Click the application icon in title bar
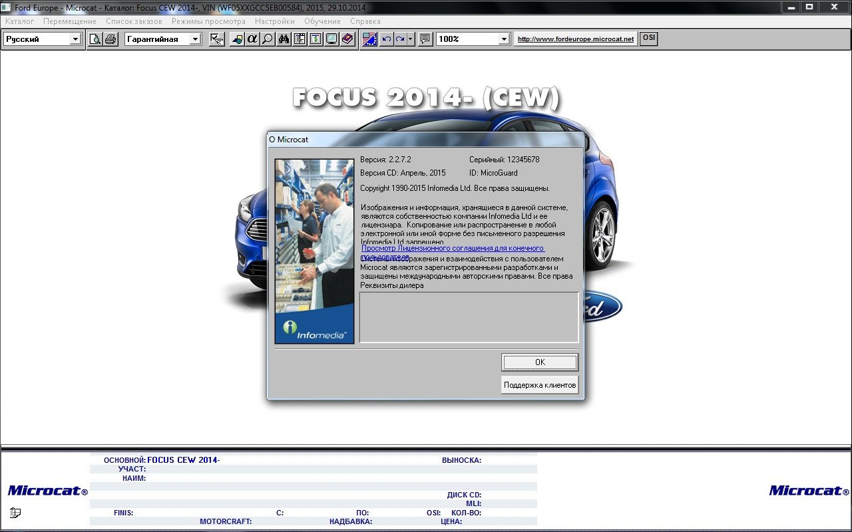The height and width of the screenshot is (532, 852). [x=7, y=7]
